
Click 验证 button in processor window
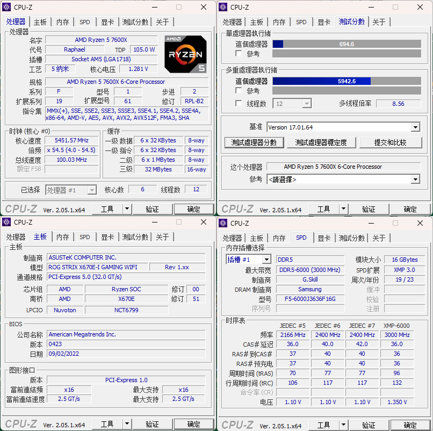pos(153,209)
